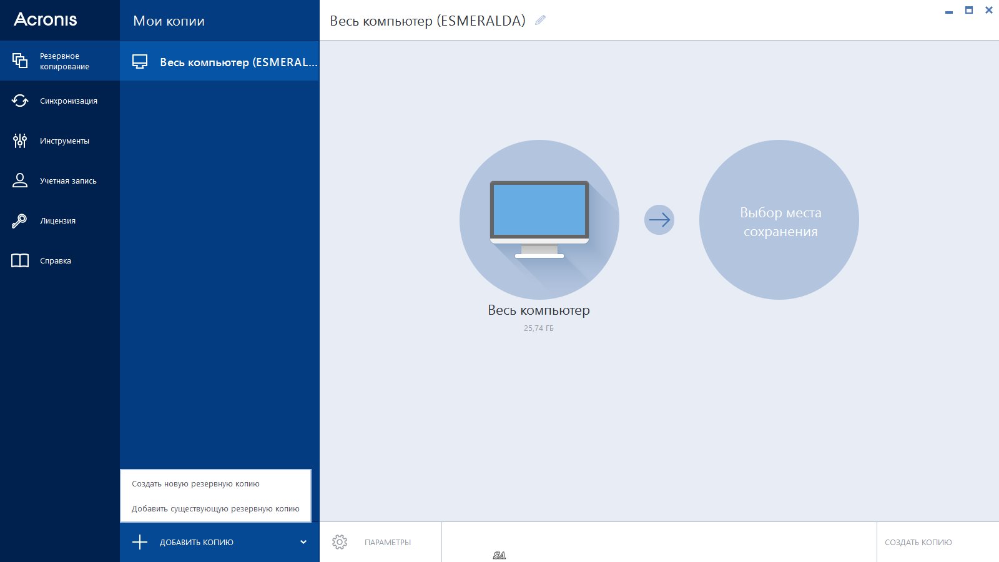Open the Лицензия label in sidebar
The height and width of the screenshot is (562, 999).
coord(57,221)
